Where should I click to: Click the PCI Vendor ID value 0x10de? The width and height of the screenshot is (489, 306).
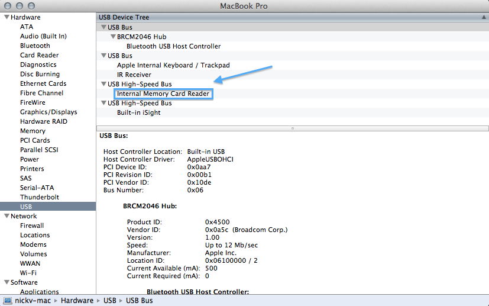tap(199, 182)
